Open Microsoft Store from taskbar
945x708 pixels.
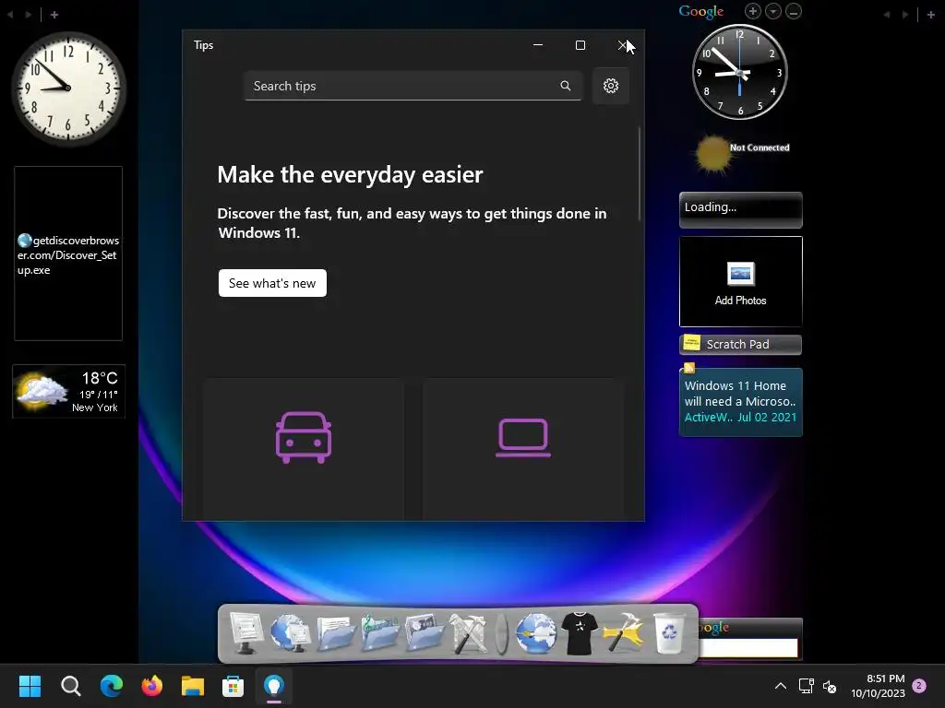233,686
